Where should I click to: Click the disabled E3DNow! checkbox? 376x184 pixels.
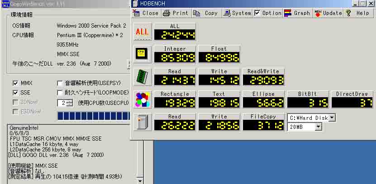coord(15,112)
